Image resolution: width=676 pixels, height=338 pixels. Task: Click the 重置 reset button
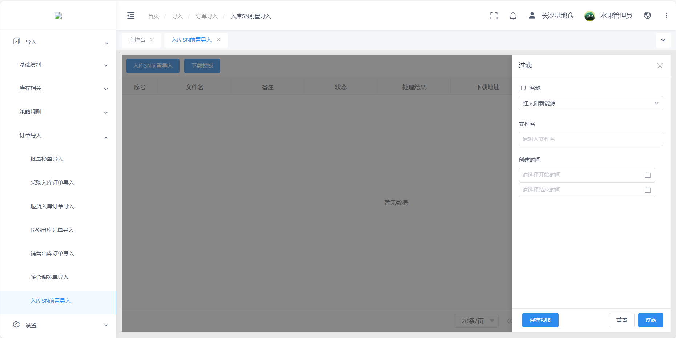[x=622, y=320]
